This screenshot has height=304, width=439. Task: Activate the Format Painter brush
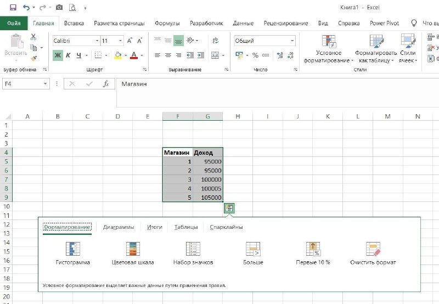[33, 58]
